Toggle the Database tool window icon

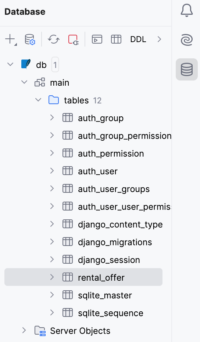(187, 69)
